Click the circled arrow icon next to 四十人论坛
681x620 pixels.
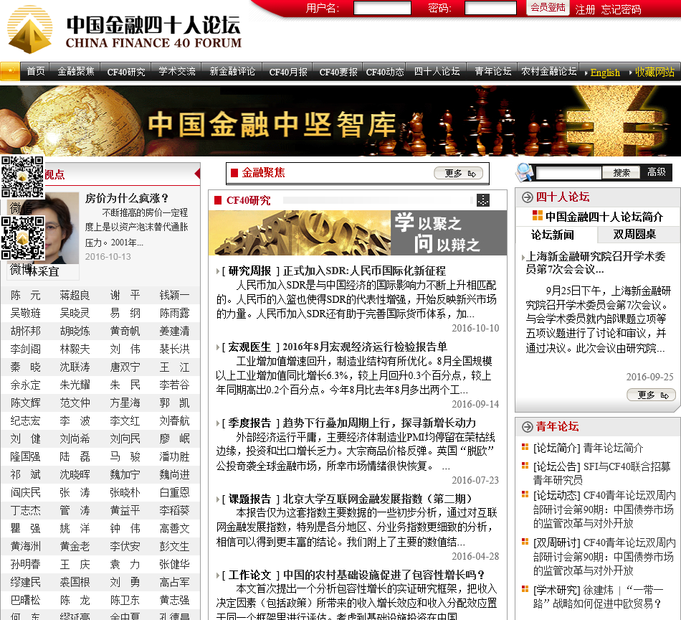coord(527,197)
